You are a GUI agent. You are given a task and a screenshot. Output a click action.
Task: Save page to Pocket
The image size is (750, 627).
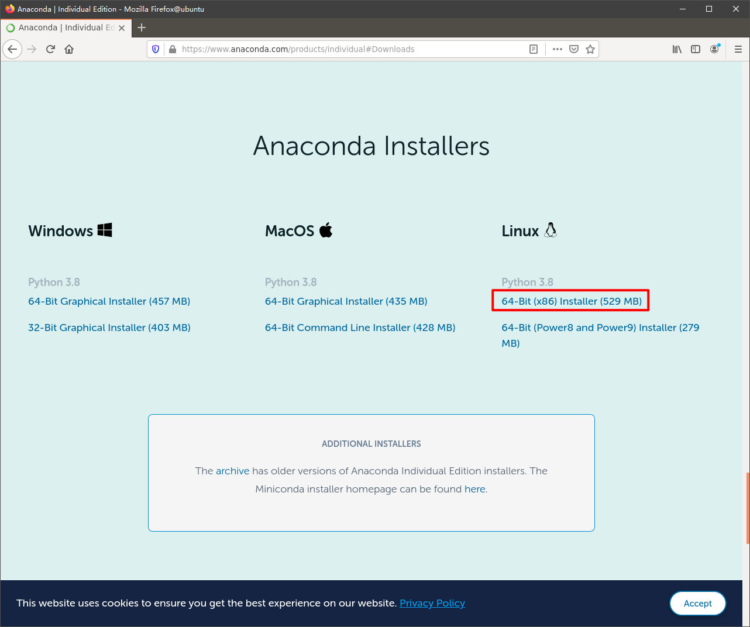(x=574, y=49)
